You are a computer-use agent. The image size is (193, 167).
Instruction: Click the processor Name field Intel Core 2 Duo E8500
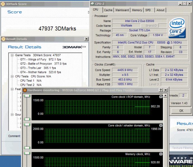point(140,21)
